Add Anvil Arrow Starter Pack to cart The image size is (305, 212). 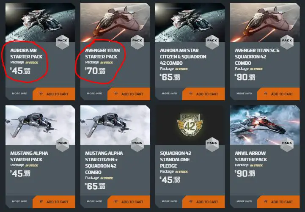click(x=278, y=202)
